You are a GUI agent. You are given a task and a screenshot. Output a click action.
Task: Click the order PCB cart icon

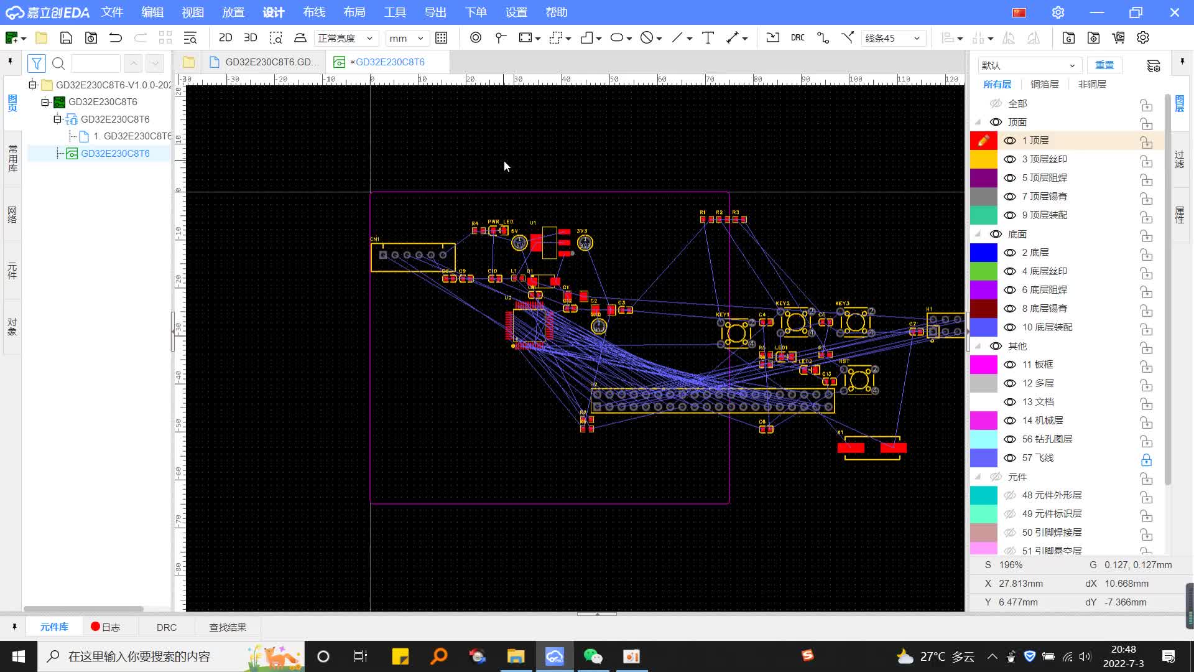(x=1118, y=38)
